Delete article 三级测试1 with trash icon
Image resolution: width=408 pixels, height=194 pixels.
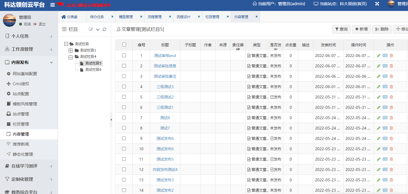(x=391, y=107)
